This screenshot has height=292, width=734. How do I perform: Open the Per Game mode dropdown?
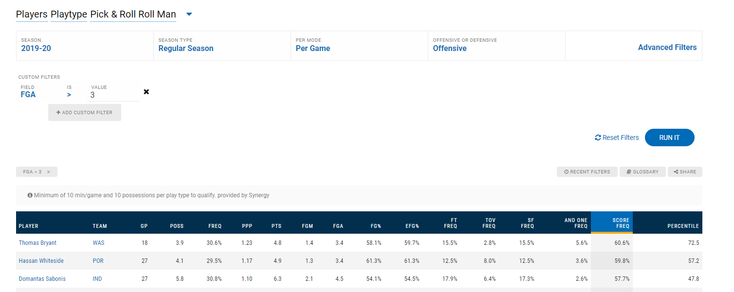pos(313,48)
